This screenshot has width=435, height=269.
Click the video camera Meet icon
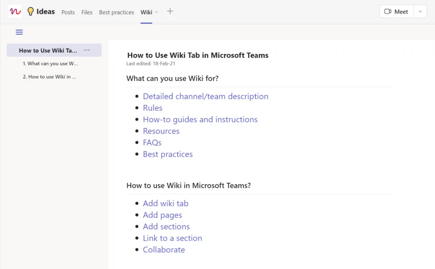click(388, 11)
